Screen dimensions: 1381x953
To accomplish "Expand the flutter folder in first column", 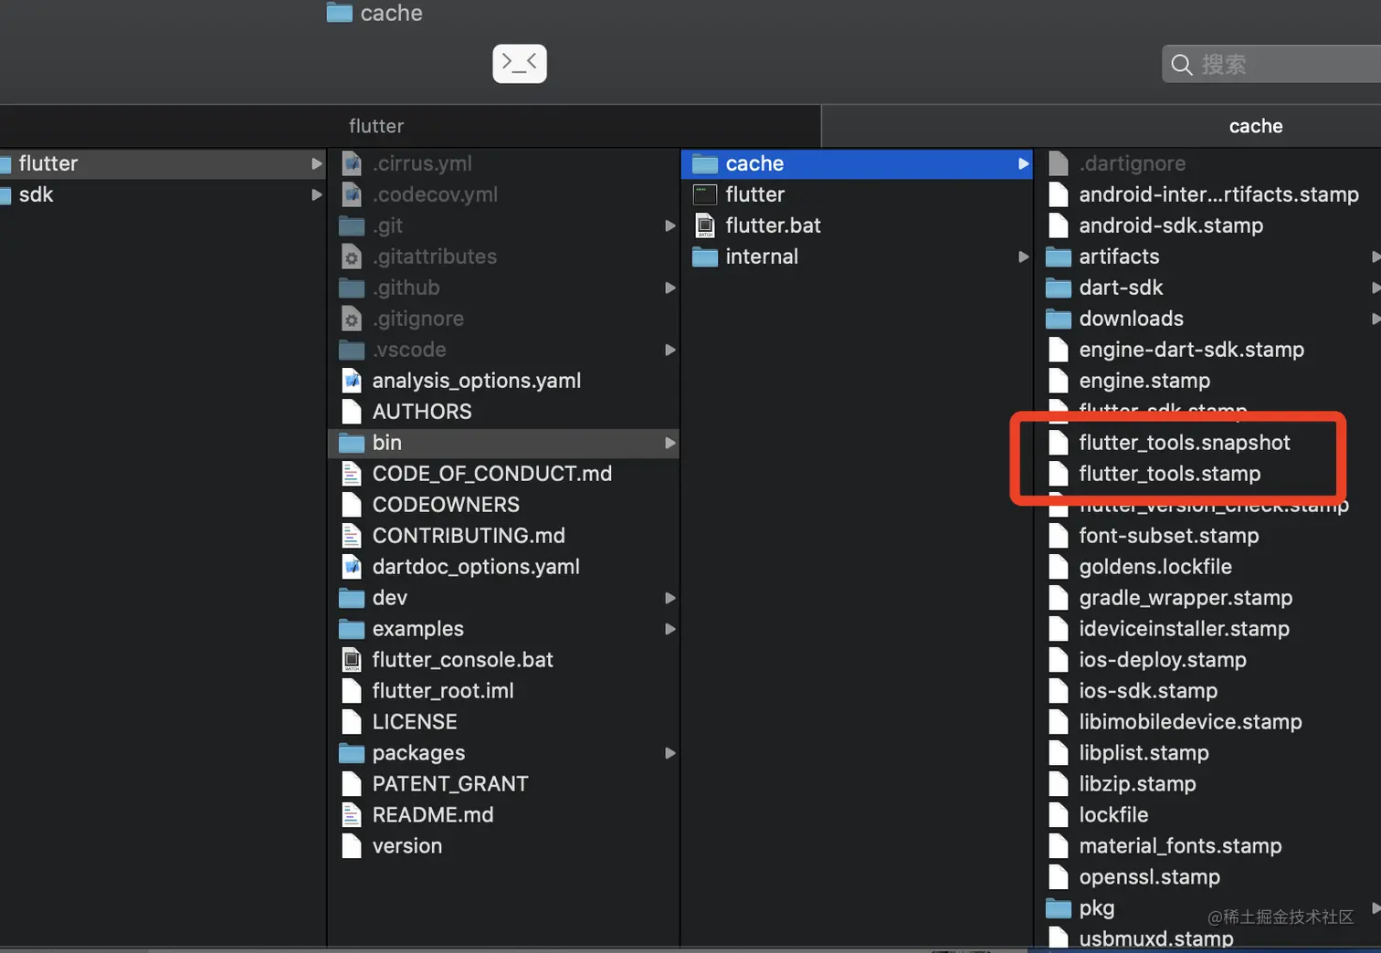I will pyautogui.click(x=317, y=164).
